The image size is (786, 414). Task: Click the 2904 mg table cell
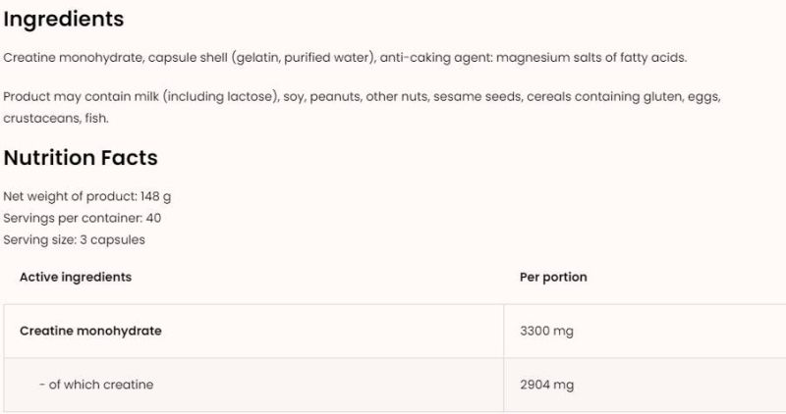pos(546,386)
